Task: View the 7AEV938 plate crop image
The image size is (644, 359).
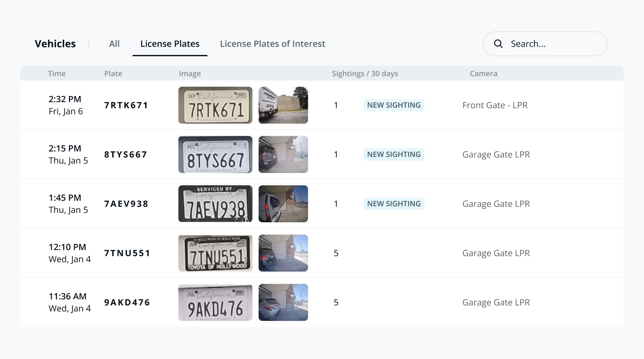Action: click(215, 204)
